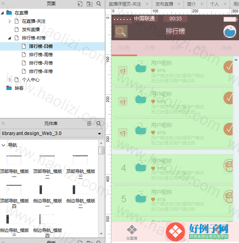The image size is (239, 243).
Task: Toggle the checkmark on first ranking row
Action: pyautogui.click(x=228, y=67)
